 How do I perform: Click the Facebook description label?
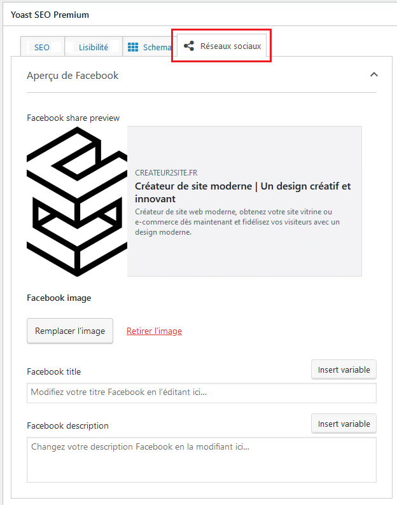pyautogui.click(x=67, y=425)
